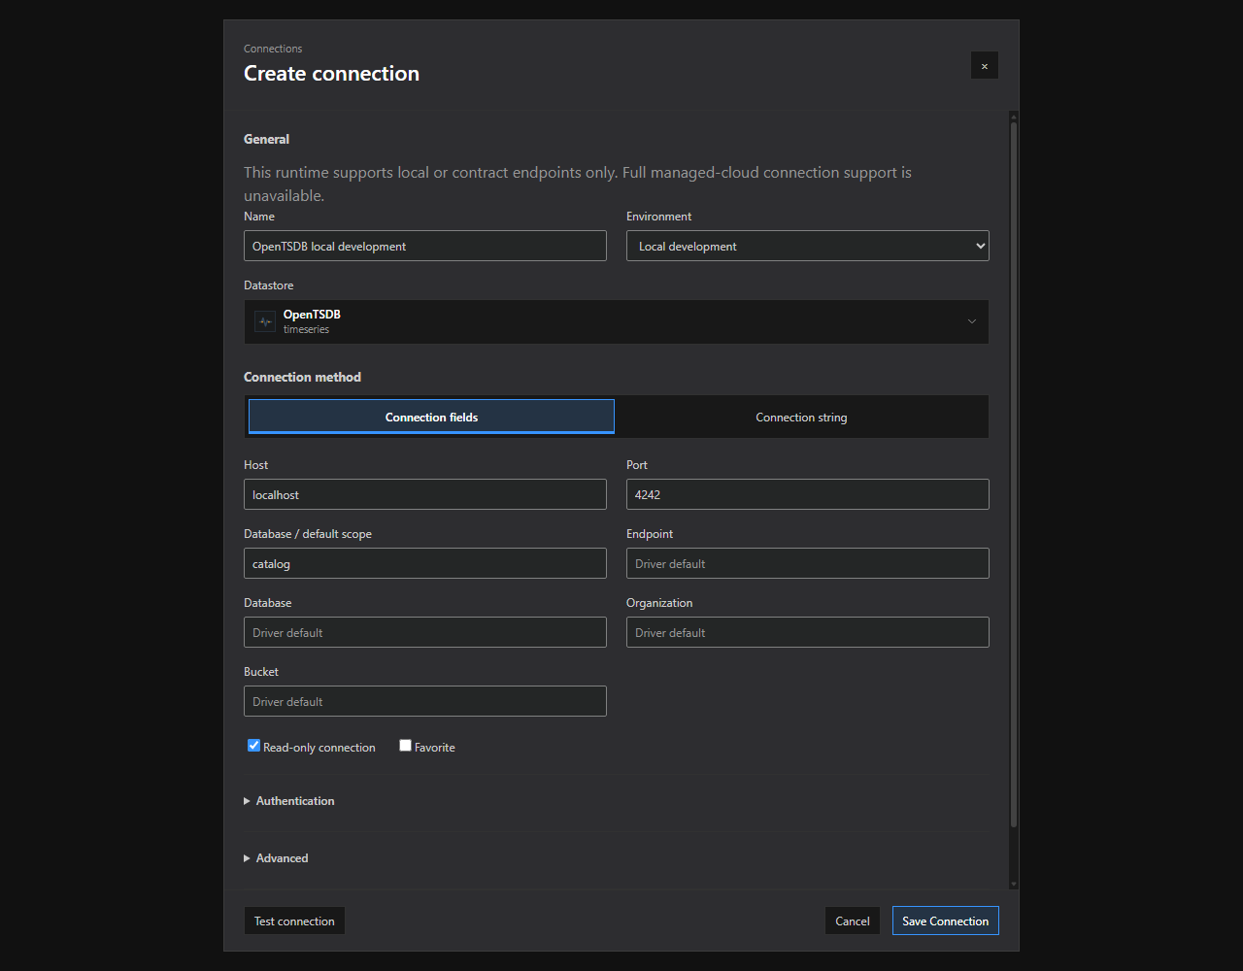Image resolution: width=1243 pixels, height=971 pixels.
Task: Switch to Connection string tab
Action: pos(801,417)
